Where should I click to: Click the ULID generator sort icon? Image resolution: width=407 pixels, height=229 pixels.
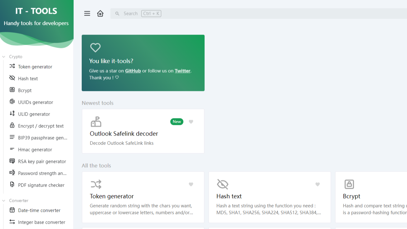click(x=12, y=113)
